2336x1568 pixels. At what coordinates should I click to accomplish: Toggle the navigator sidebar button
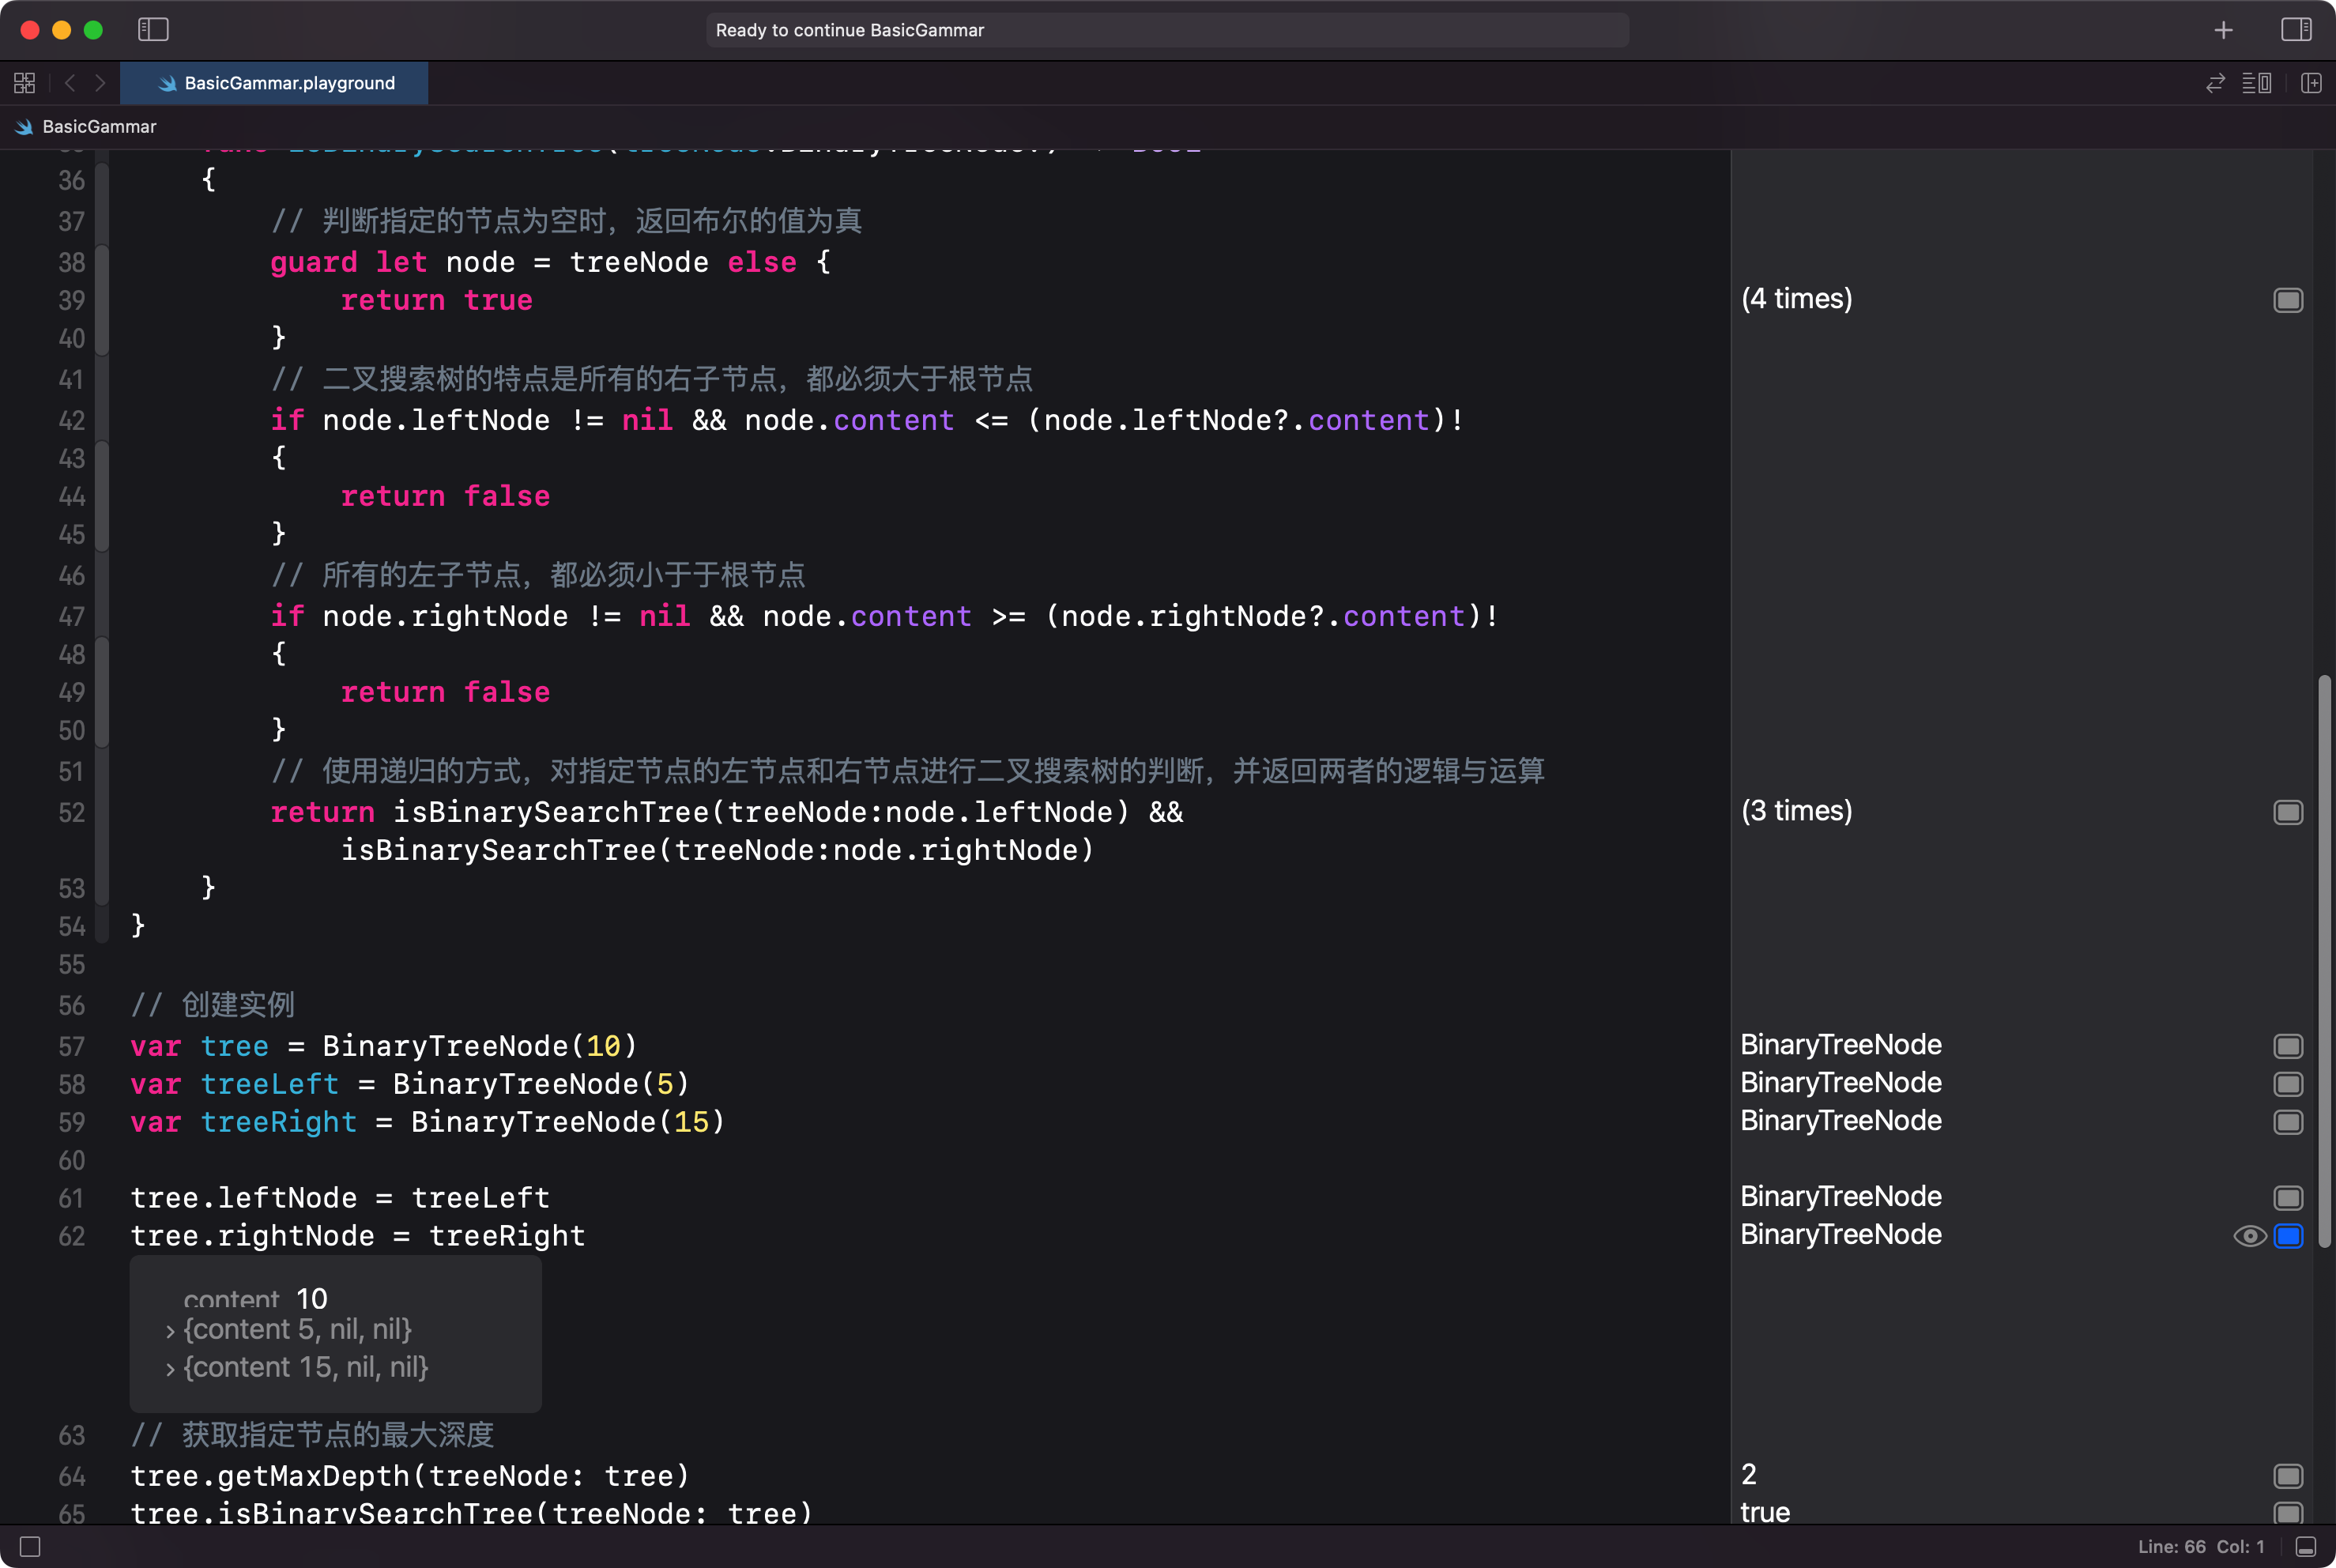[153, 30]
